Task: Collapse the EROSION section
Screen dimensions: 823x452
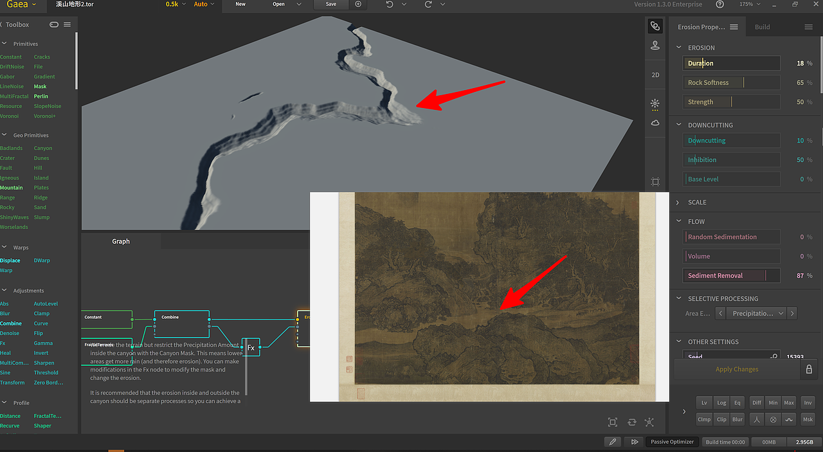Action: tap(678, 48)
